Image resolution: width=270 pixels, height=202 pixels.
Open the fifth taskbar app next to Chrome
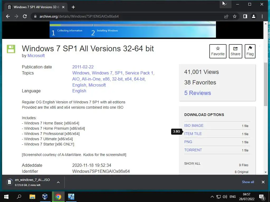(x=71, y=197)
